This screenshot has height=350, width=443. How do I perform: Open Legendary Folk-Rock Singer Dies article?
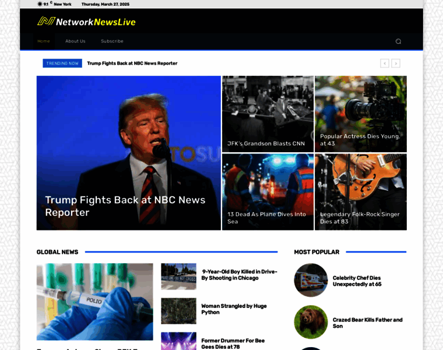(360, 218)
